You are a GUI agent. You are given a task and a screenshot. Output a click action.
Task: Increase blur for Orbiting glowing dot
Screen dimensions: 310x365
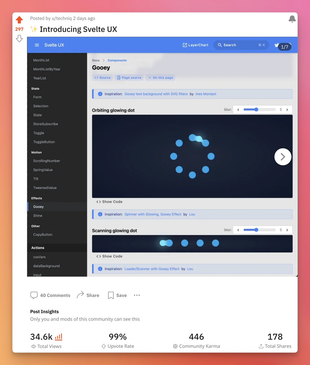click(287, 109)
